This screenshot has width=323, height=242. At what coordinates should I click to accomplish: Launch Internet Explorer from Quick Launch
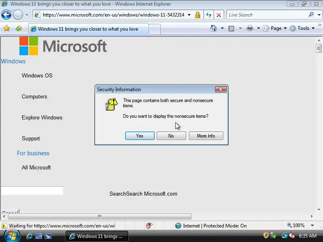coord(29,236)
